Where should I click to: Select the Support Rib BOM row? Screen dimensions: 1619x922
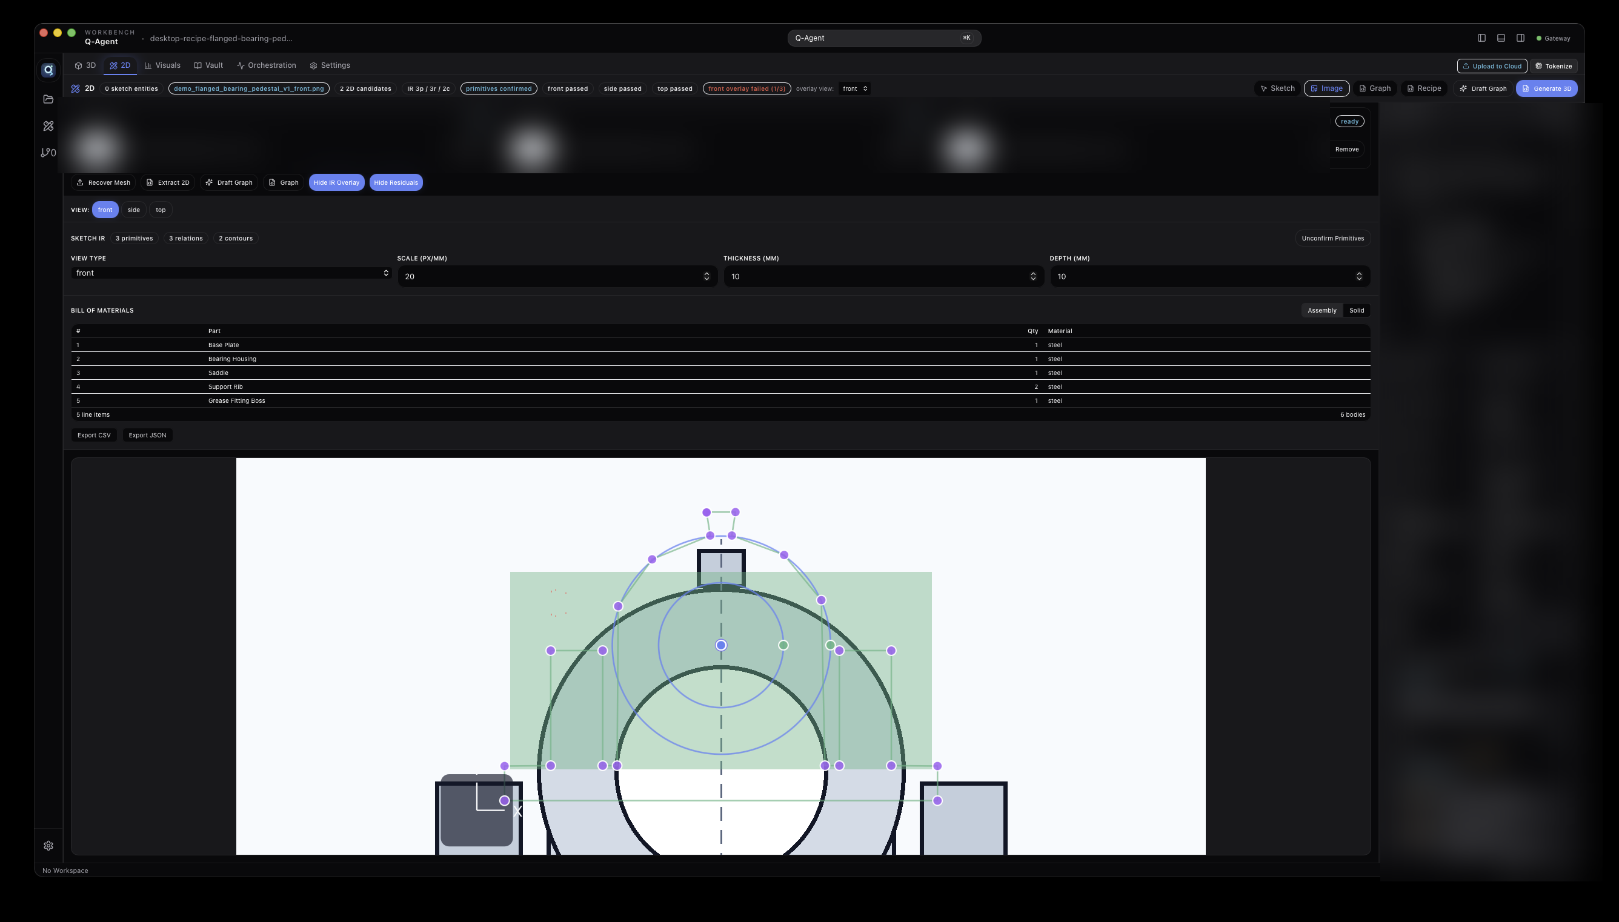point(720,387)
